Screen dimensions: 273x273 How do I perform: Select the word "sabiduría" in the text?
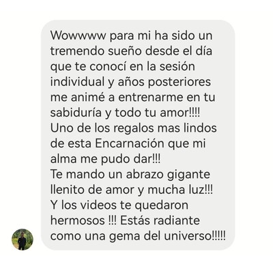(76, 113)
